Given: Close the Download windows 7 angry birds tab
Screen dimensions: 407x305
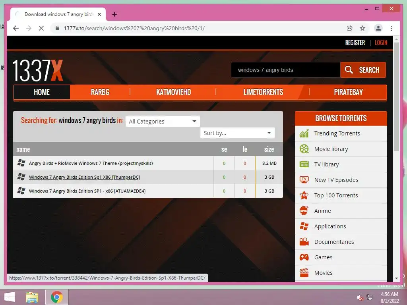Looking at the screenshot, I should [x=99, y=15].
